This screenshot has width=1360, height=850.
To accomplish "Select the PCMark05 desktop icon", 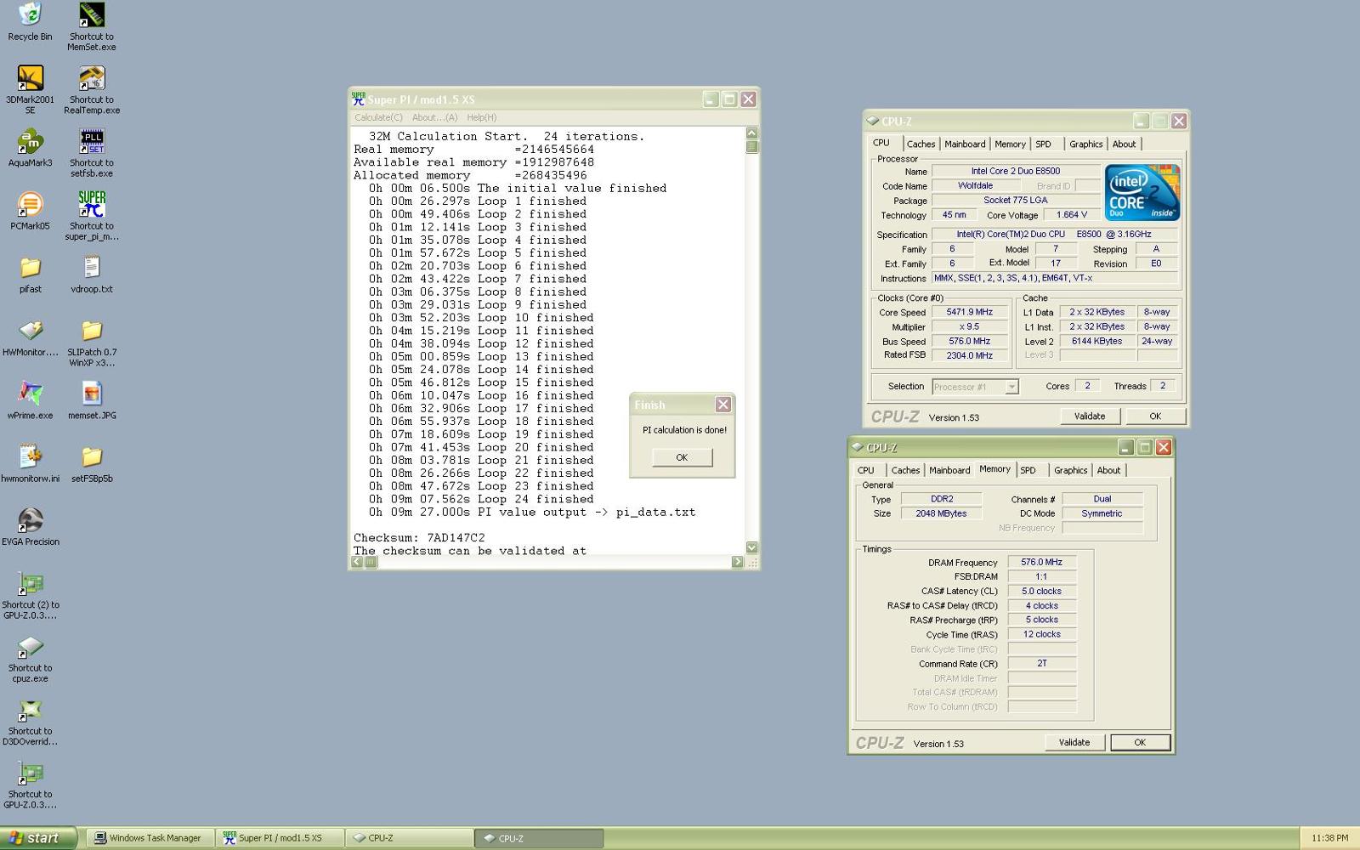I will click(x=30, y=204).
